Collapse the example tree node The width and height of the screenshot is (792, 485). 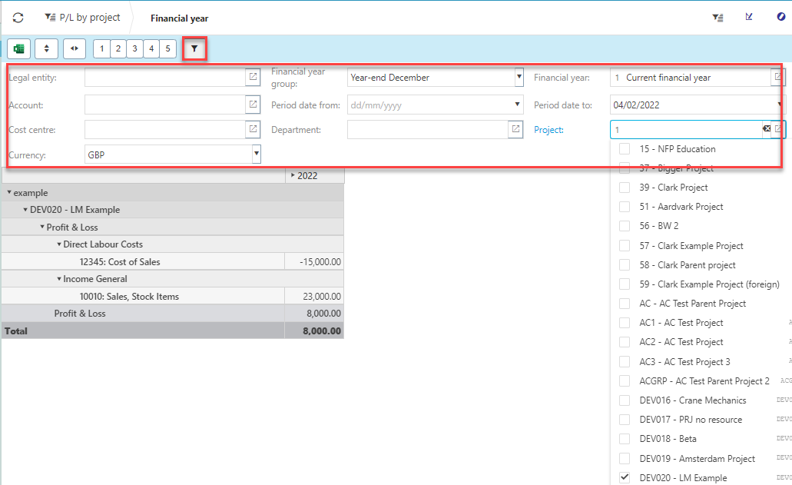tap(9, 192)
